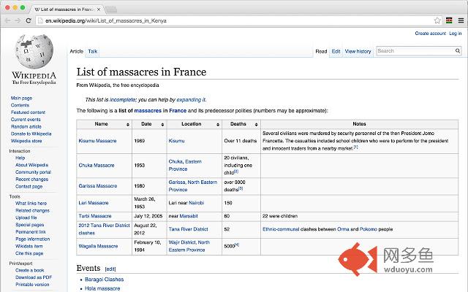Open the Wagalla Massacre link
The height and width of the screenshot is (292, 468).
pos(98,246)
